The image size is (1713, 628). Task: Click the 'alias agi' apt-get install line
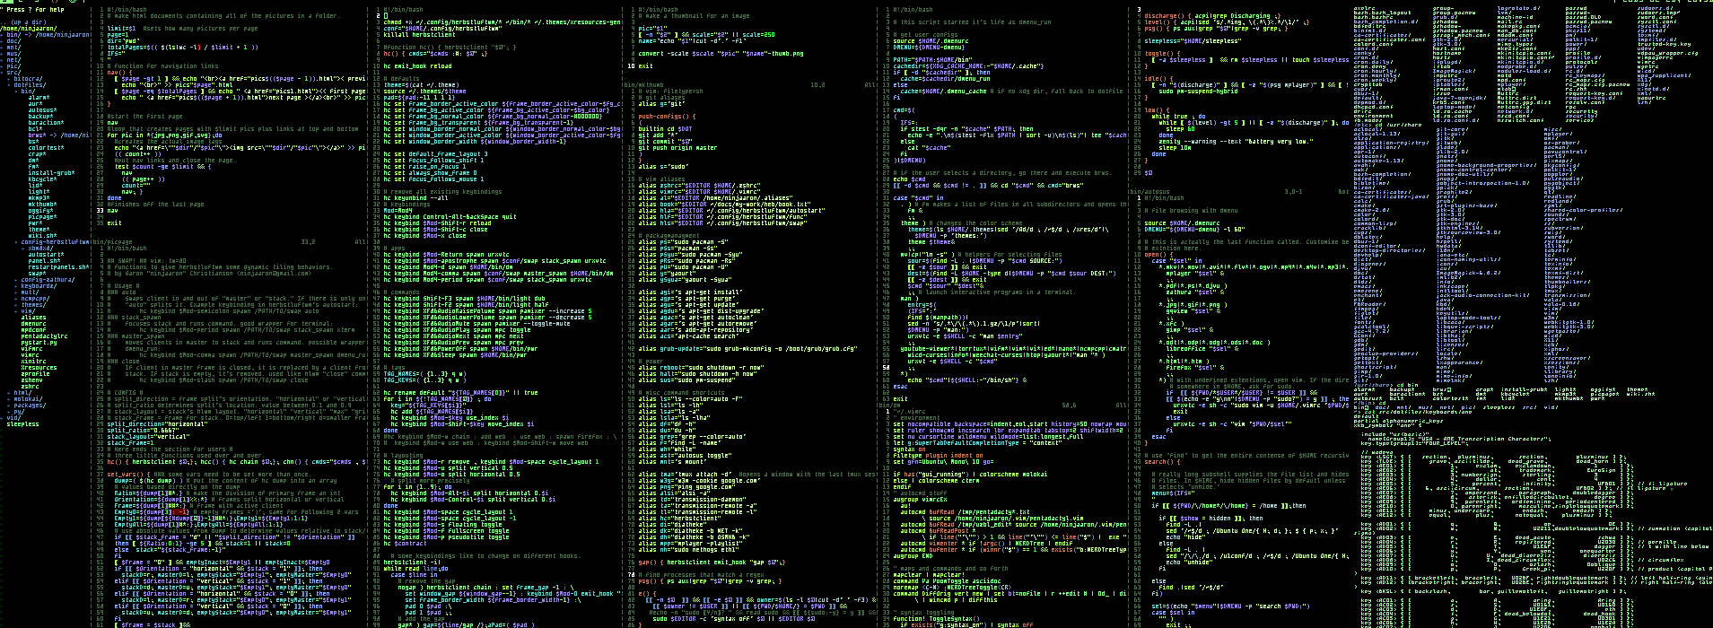(x=691, y=292)
